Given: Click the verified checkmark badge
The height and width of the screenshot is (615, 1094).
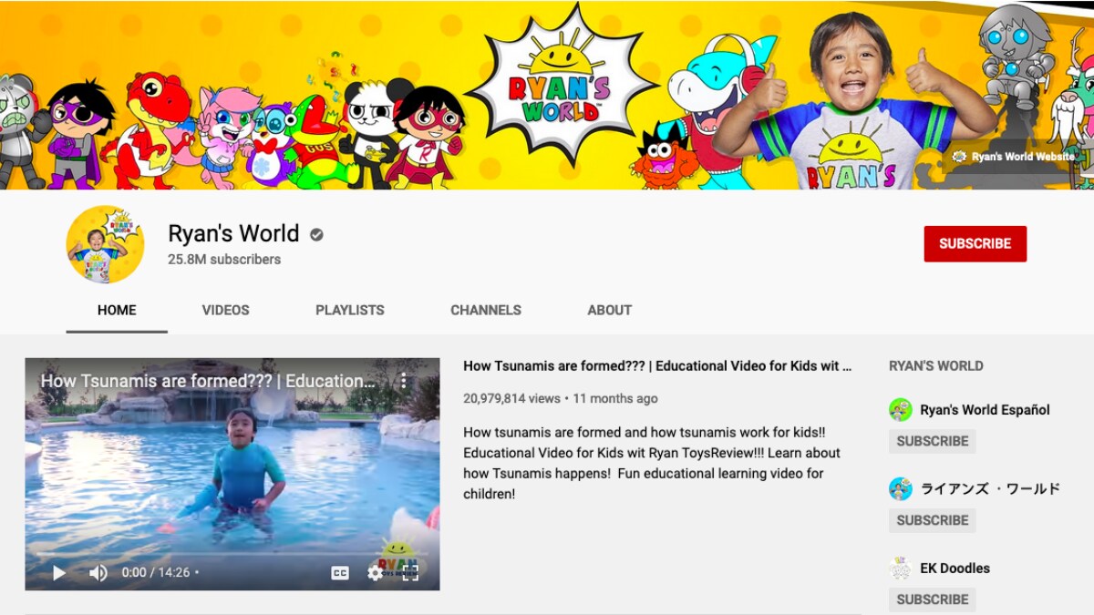Looking at the screenshot, I should tap(316, 235).
